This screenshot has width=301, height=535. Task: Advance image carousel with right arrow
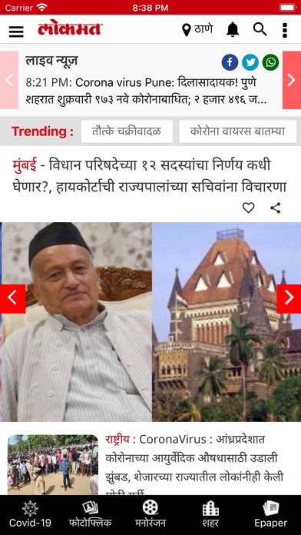[x=289, y=298]
